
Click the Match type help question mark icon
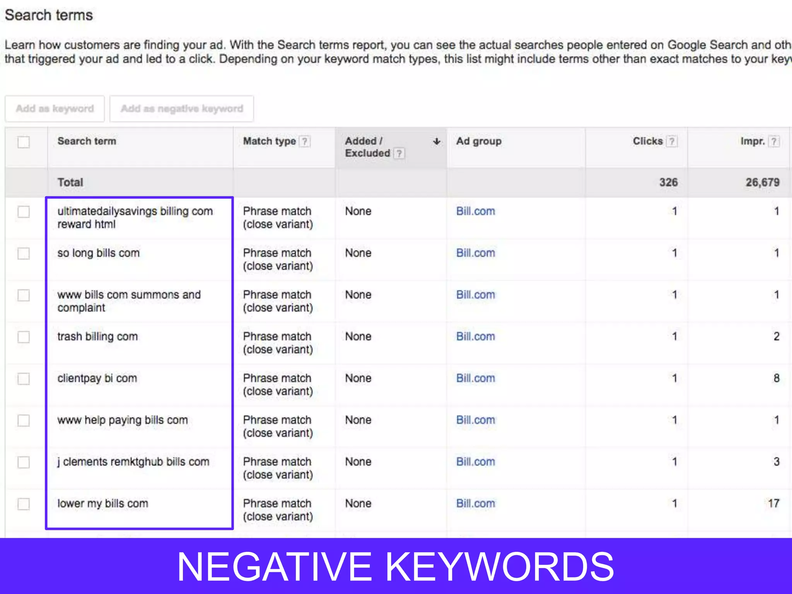pos(305,142)
